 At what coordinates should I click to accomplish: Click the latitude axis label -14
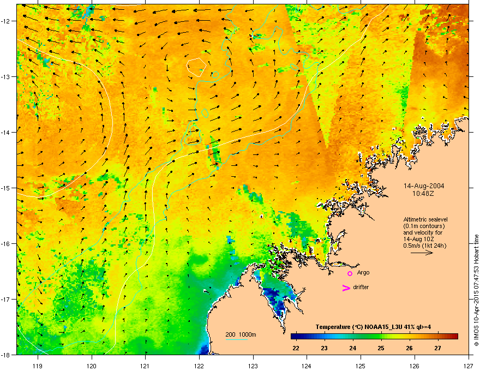(x=6, y=132)
